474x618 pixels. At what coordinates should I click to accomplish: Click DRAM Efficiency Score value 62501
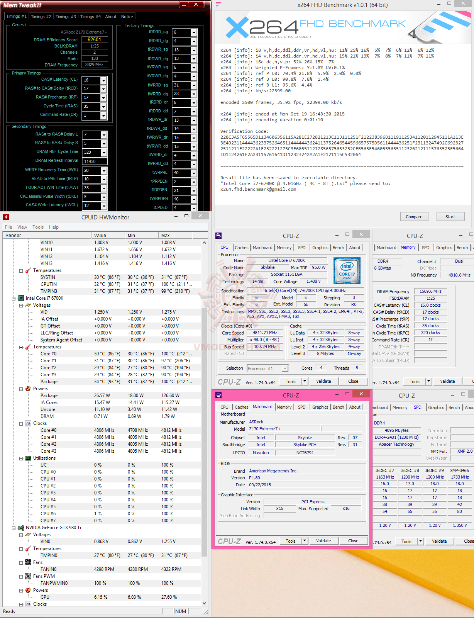95,40
